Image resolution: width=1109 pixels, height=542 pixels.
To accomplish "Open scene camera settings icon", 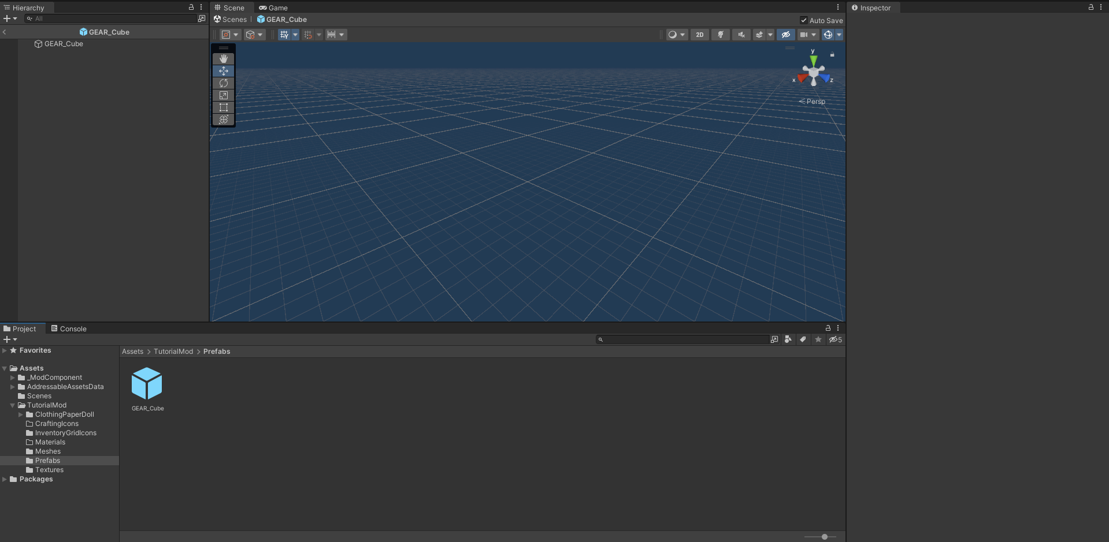I will (x=804, y=35).
